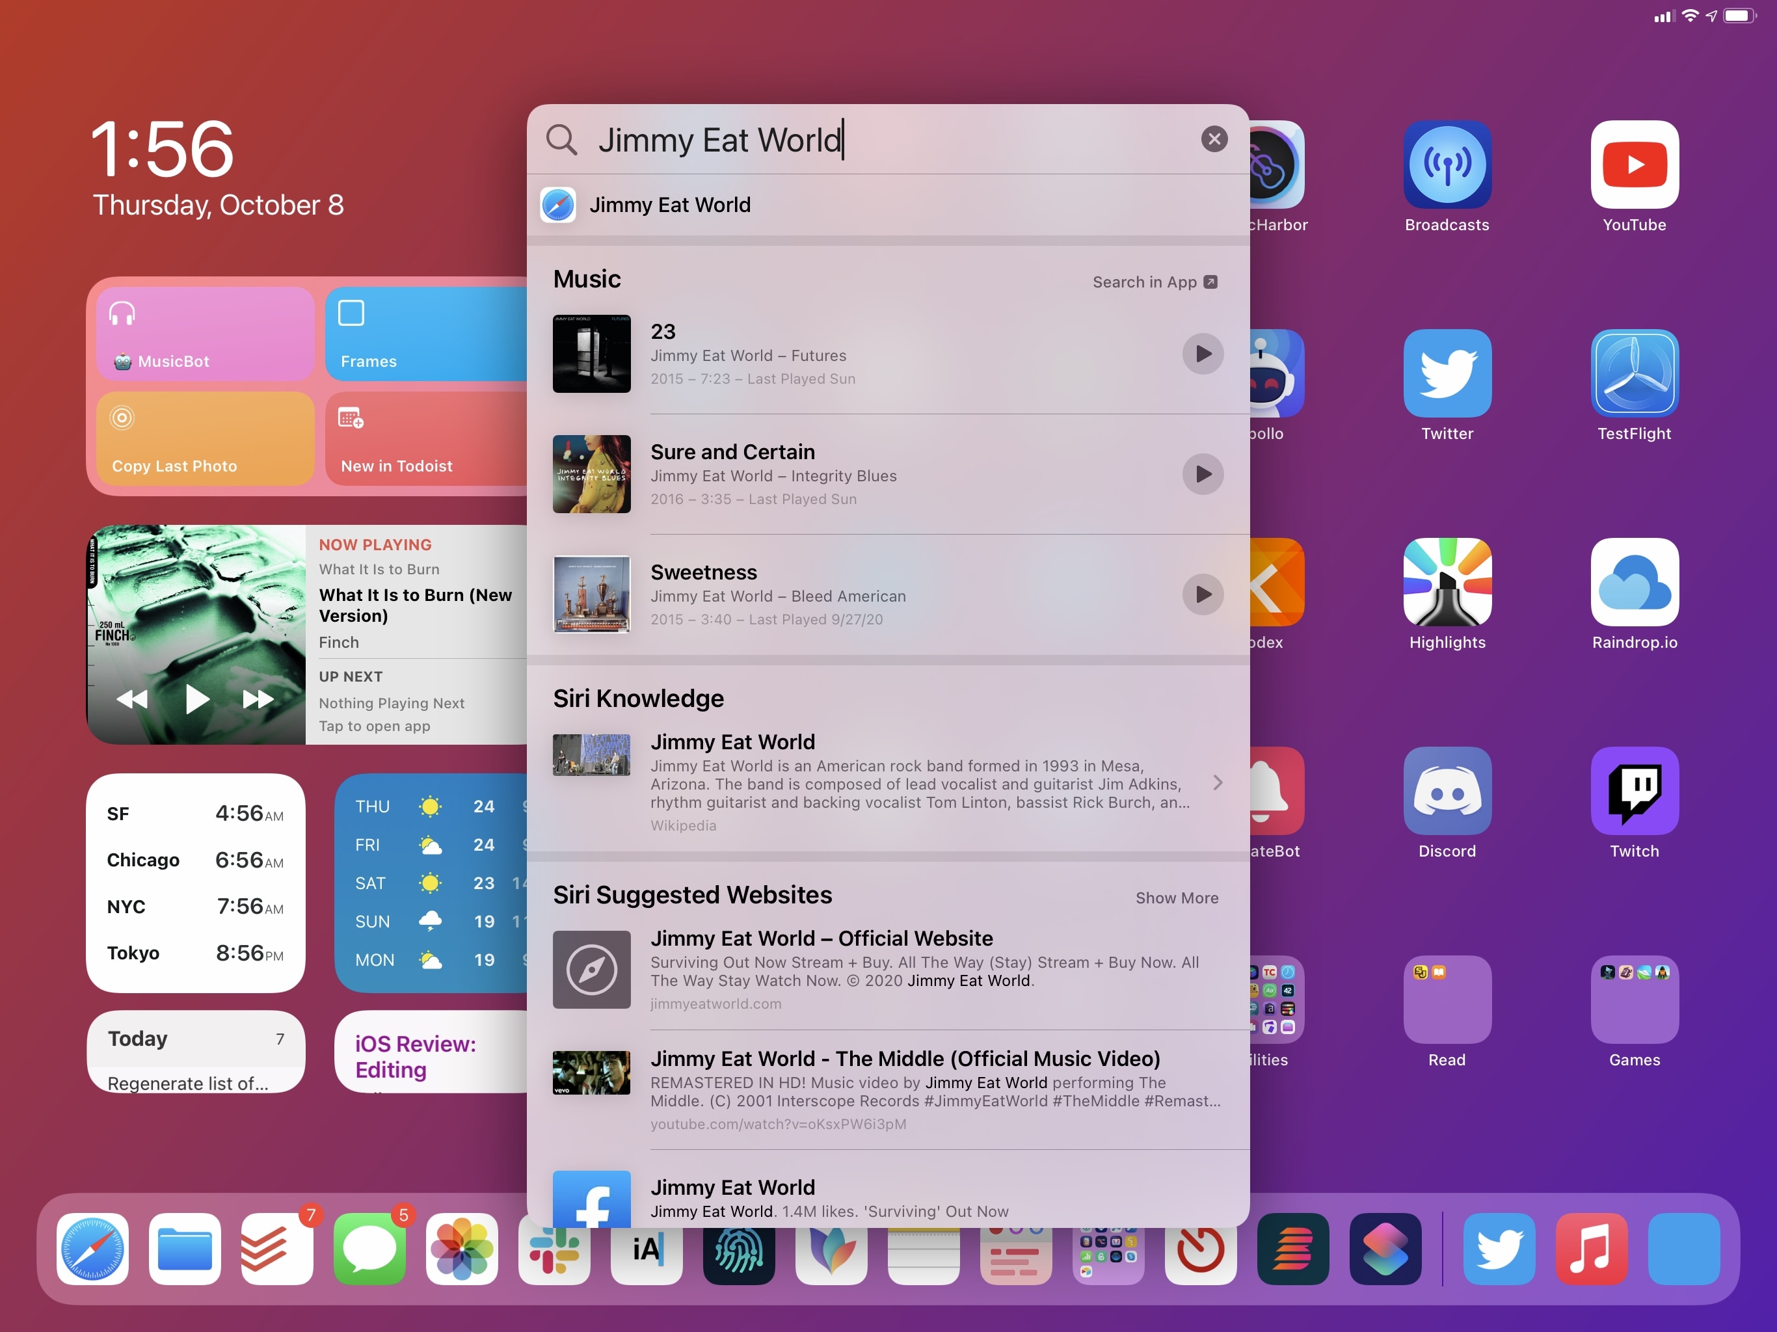Open the Shortcuts app in the dock
1777x1332 pixels.
pyautogui.click(x=1386, y=1249)
